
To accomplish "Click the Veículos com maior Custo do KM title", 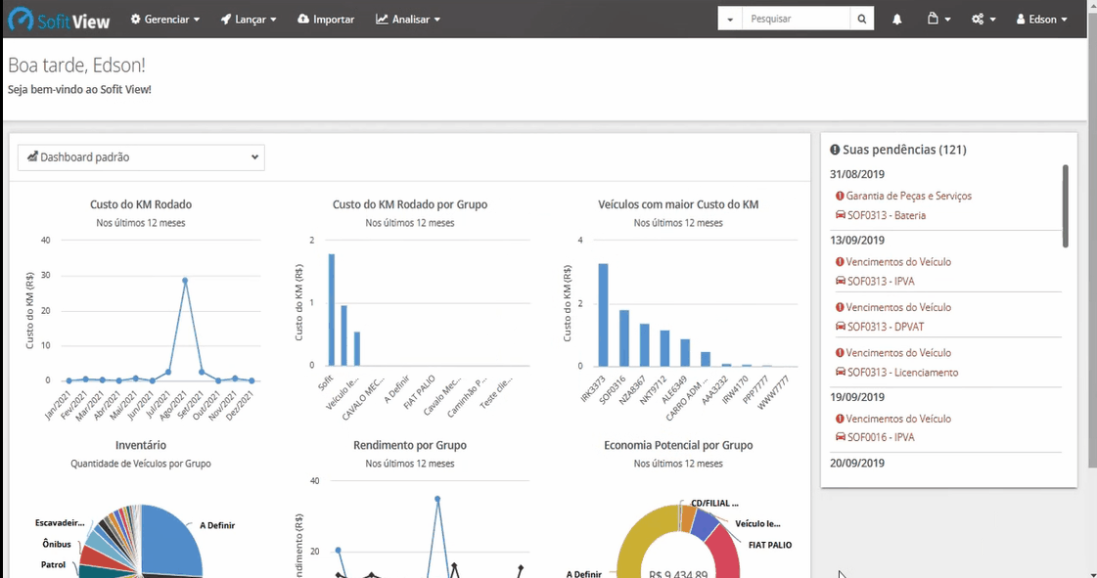I will click(678, 204).
